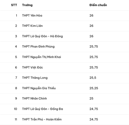Image resolution: width=129 pixels, height=125 pixels.
Task: Click THPT Nguyễn Thị Minh Khai
Action: pos(42,57)
